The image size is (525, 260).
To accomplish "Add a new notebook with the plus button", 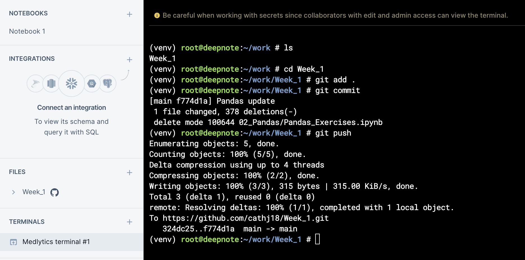I will click(130, 14).
